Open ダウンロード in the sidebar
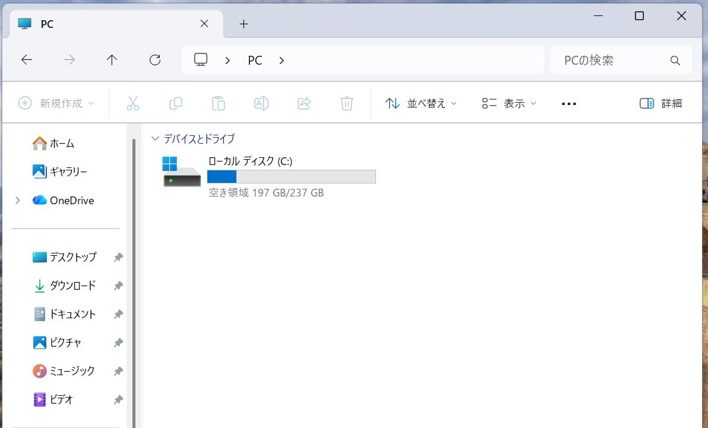The height and width of the screenshot is (428, 708). coord(65,286)
